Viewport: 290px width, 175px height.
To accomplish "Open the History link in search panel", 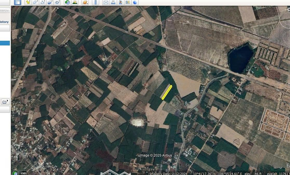I will [4, 22].
